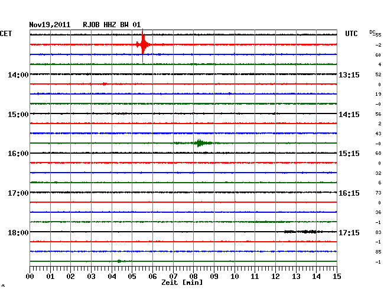
Task: Click minute label 06 on the axis
Action: pos(152,276)
